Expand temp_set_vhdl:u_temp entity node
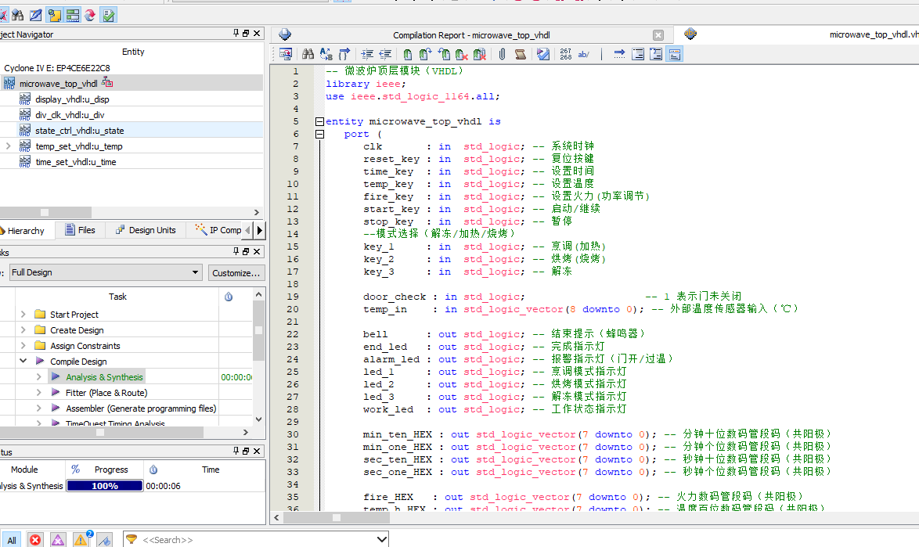This screenshot has width=919, height=547. click(8, 146)
